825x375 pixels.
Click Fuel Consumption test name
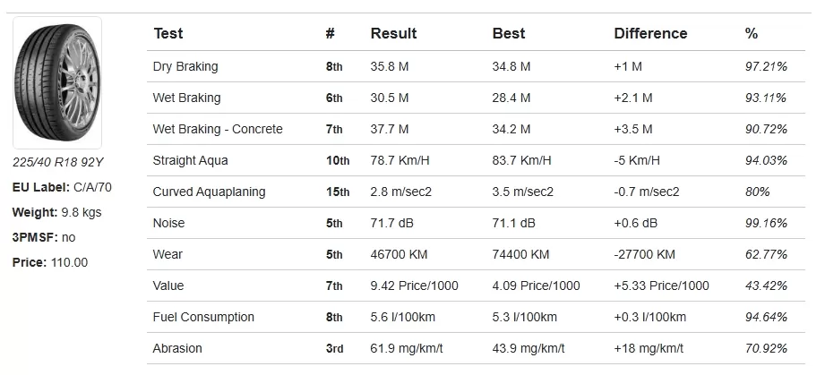point(203,317)
